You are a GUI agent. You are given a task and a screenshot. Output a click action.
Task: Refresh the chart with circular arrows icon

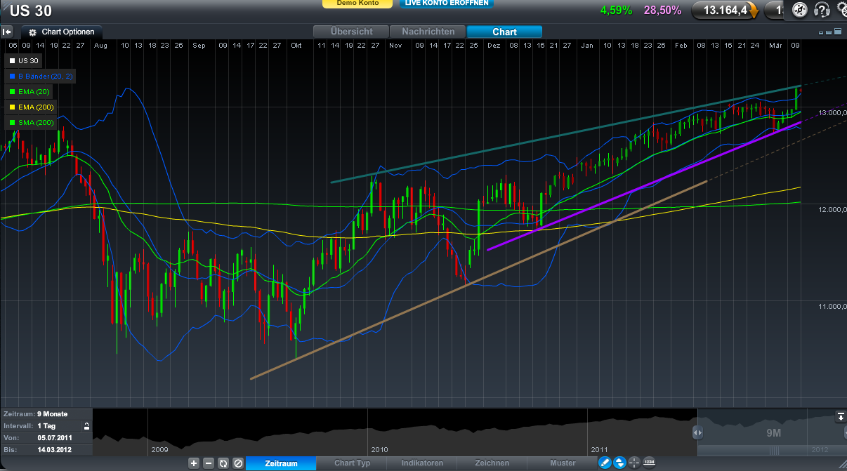pos(223,463)
